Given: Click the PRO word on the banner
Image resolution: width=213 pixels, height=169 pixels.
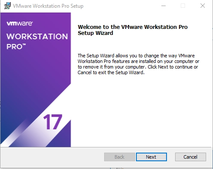Looking at the screenshot, I should click(14, 47).
